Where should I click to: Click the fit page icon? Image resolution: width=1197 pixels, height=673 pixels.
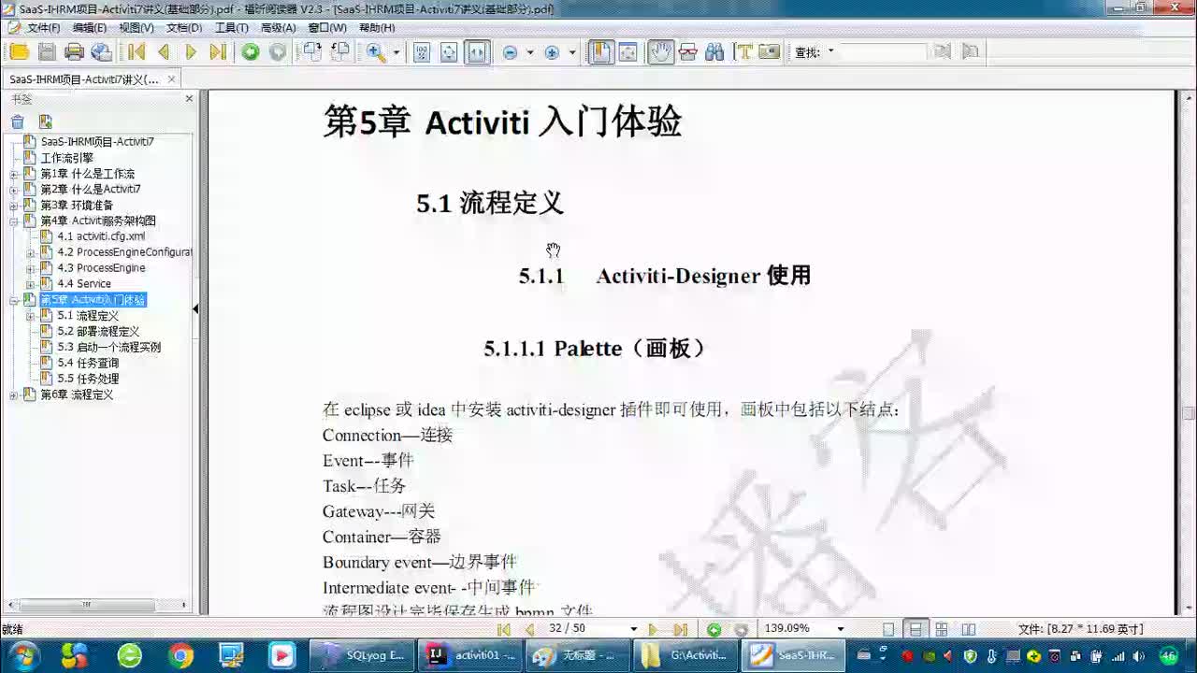449,52
